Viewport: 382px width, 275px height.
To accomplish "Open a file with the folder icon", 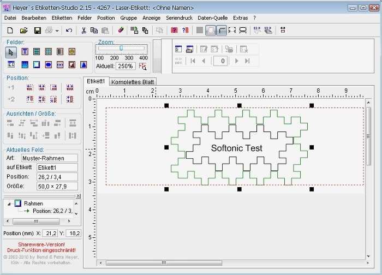I will tap(24, 31).
